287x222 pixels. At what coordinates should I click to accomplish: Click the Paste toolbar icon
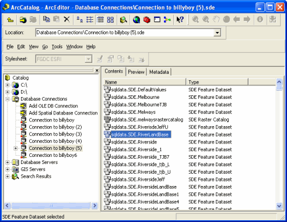pos(57,19)
